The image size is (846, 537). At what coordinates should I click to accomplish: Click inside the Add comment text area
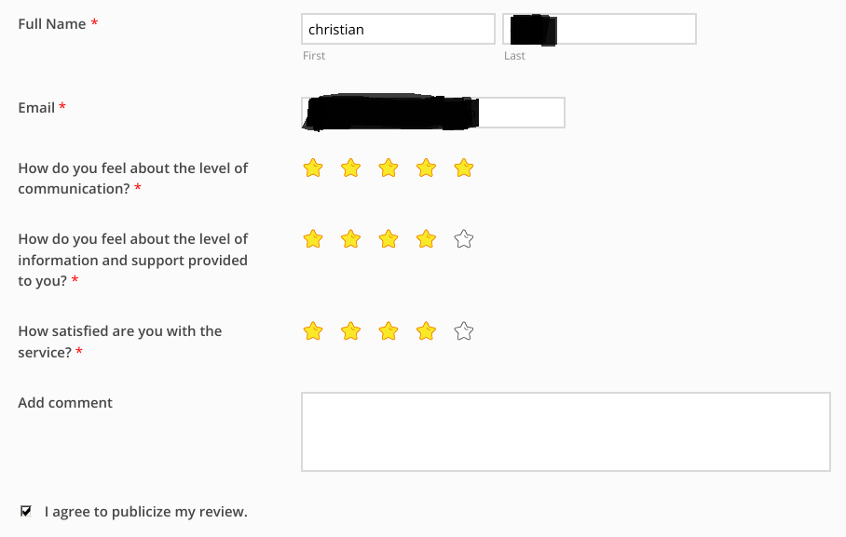566,432
